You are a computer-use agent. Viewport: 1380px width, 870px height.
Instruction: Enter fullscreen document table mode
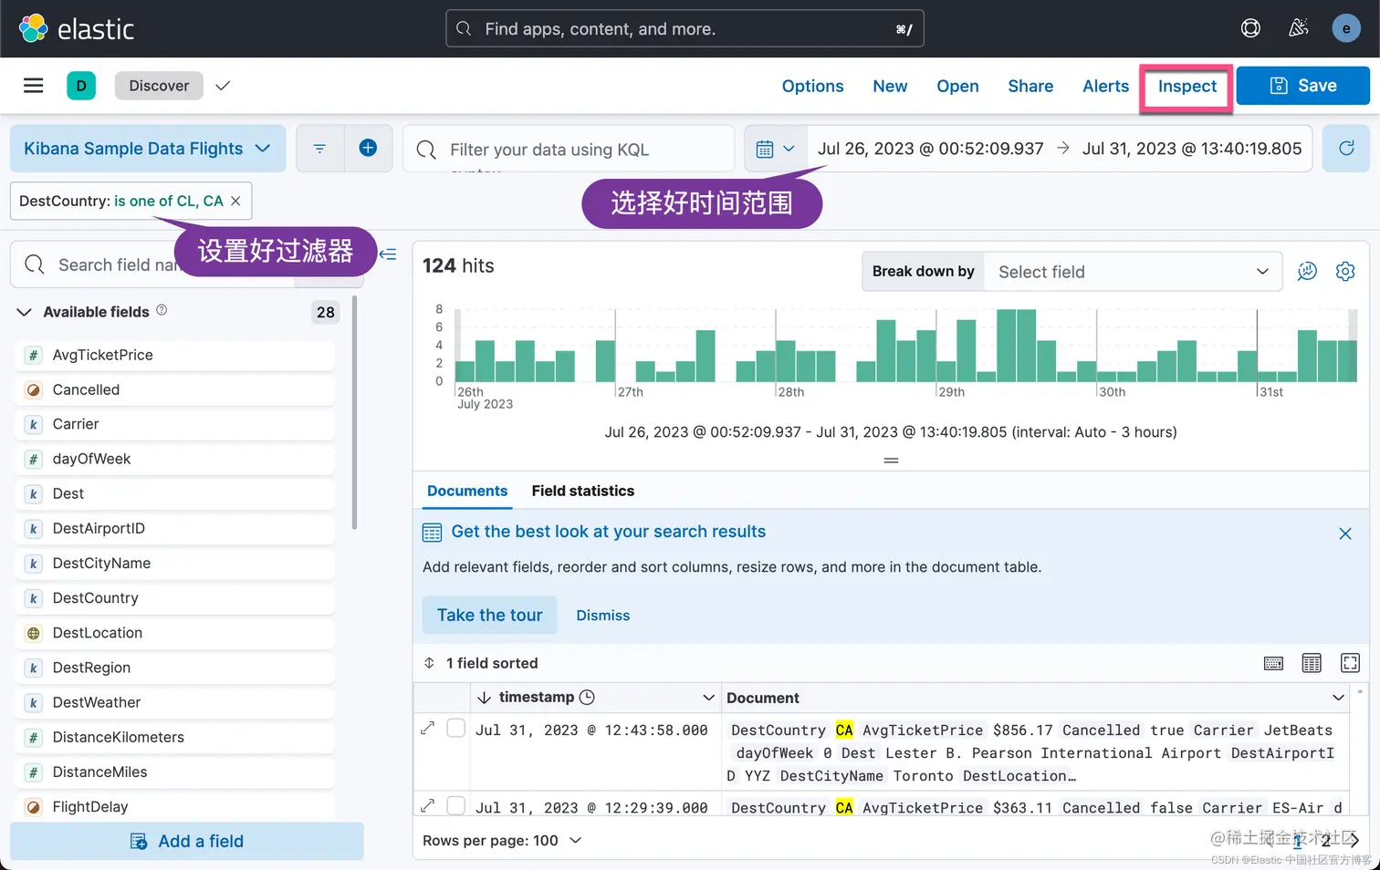point(1350,663)
